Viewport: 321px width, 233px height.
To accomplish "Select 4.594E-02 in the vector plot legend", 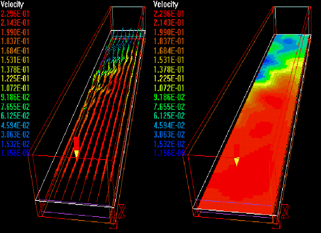I will [15, 125].
